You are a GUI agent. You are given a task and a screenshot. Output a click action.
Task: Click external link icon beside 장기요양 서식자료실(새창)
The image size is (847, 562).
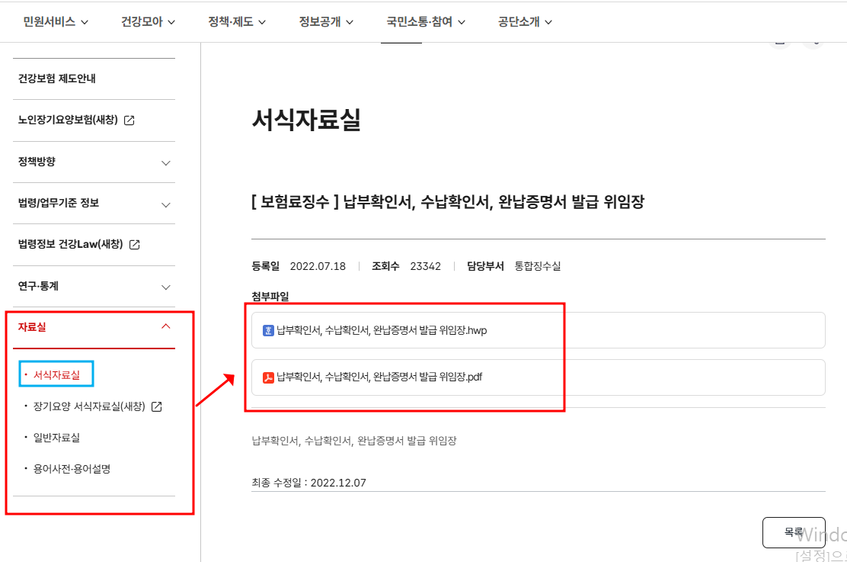(158, 406)
